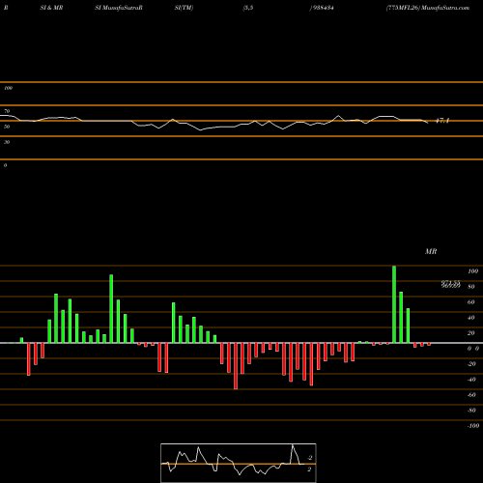Image resolution: width=483 pixels, height=483 pixels.
Task: Open the mini line chart thumbnail at bottom
Action: 239,463
